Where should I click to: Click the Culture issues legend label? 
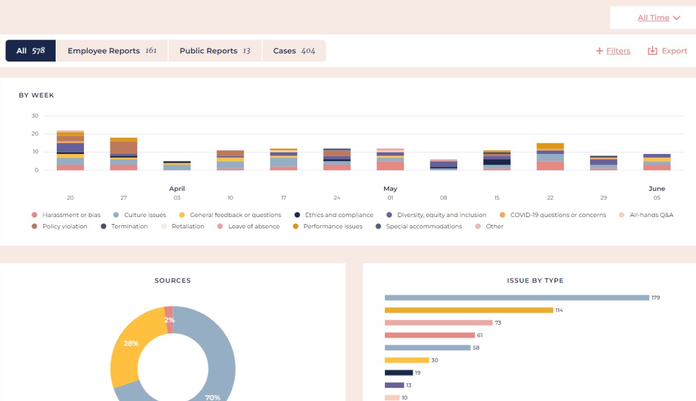click(x=145, y=215)
